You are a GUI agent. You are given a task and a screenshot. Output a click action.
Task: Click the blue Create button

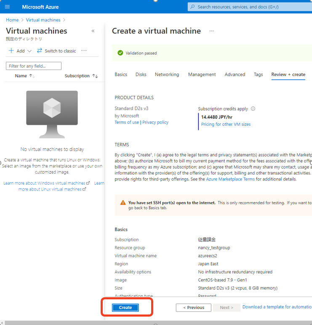click(125, 308)
